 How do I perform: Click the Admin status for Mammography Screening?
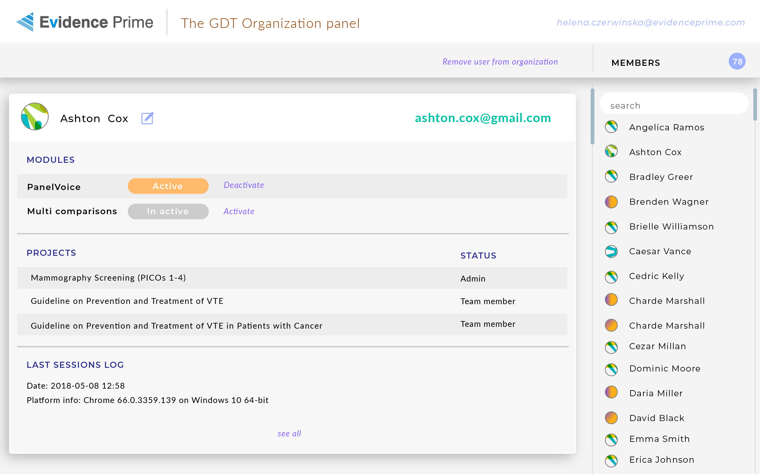click(x=473, y=278)
